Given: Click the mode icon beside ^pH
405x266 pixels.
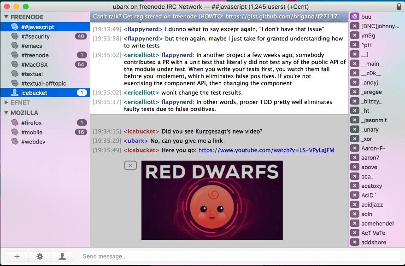Looking at the screenshot, I should coord(355,45).
